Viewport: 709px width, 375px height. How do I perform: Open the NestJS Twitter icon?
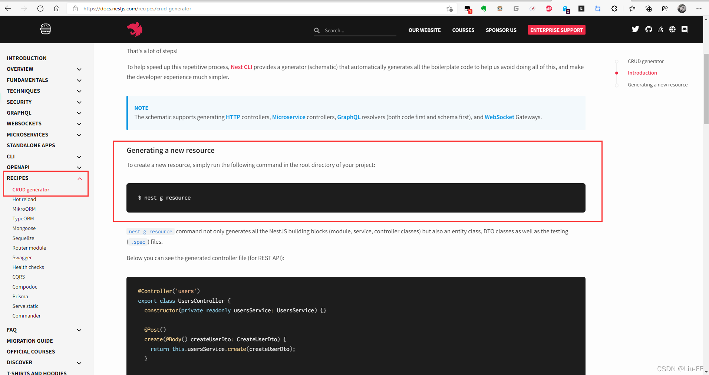click(635, 29)
